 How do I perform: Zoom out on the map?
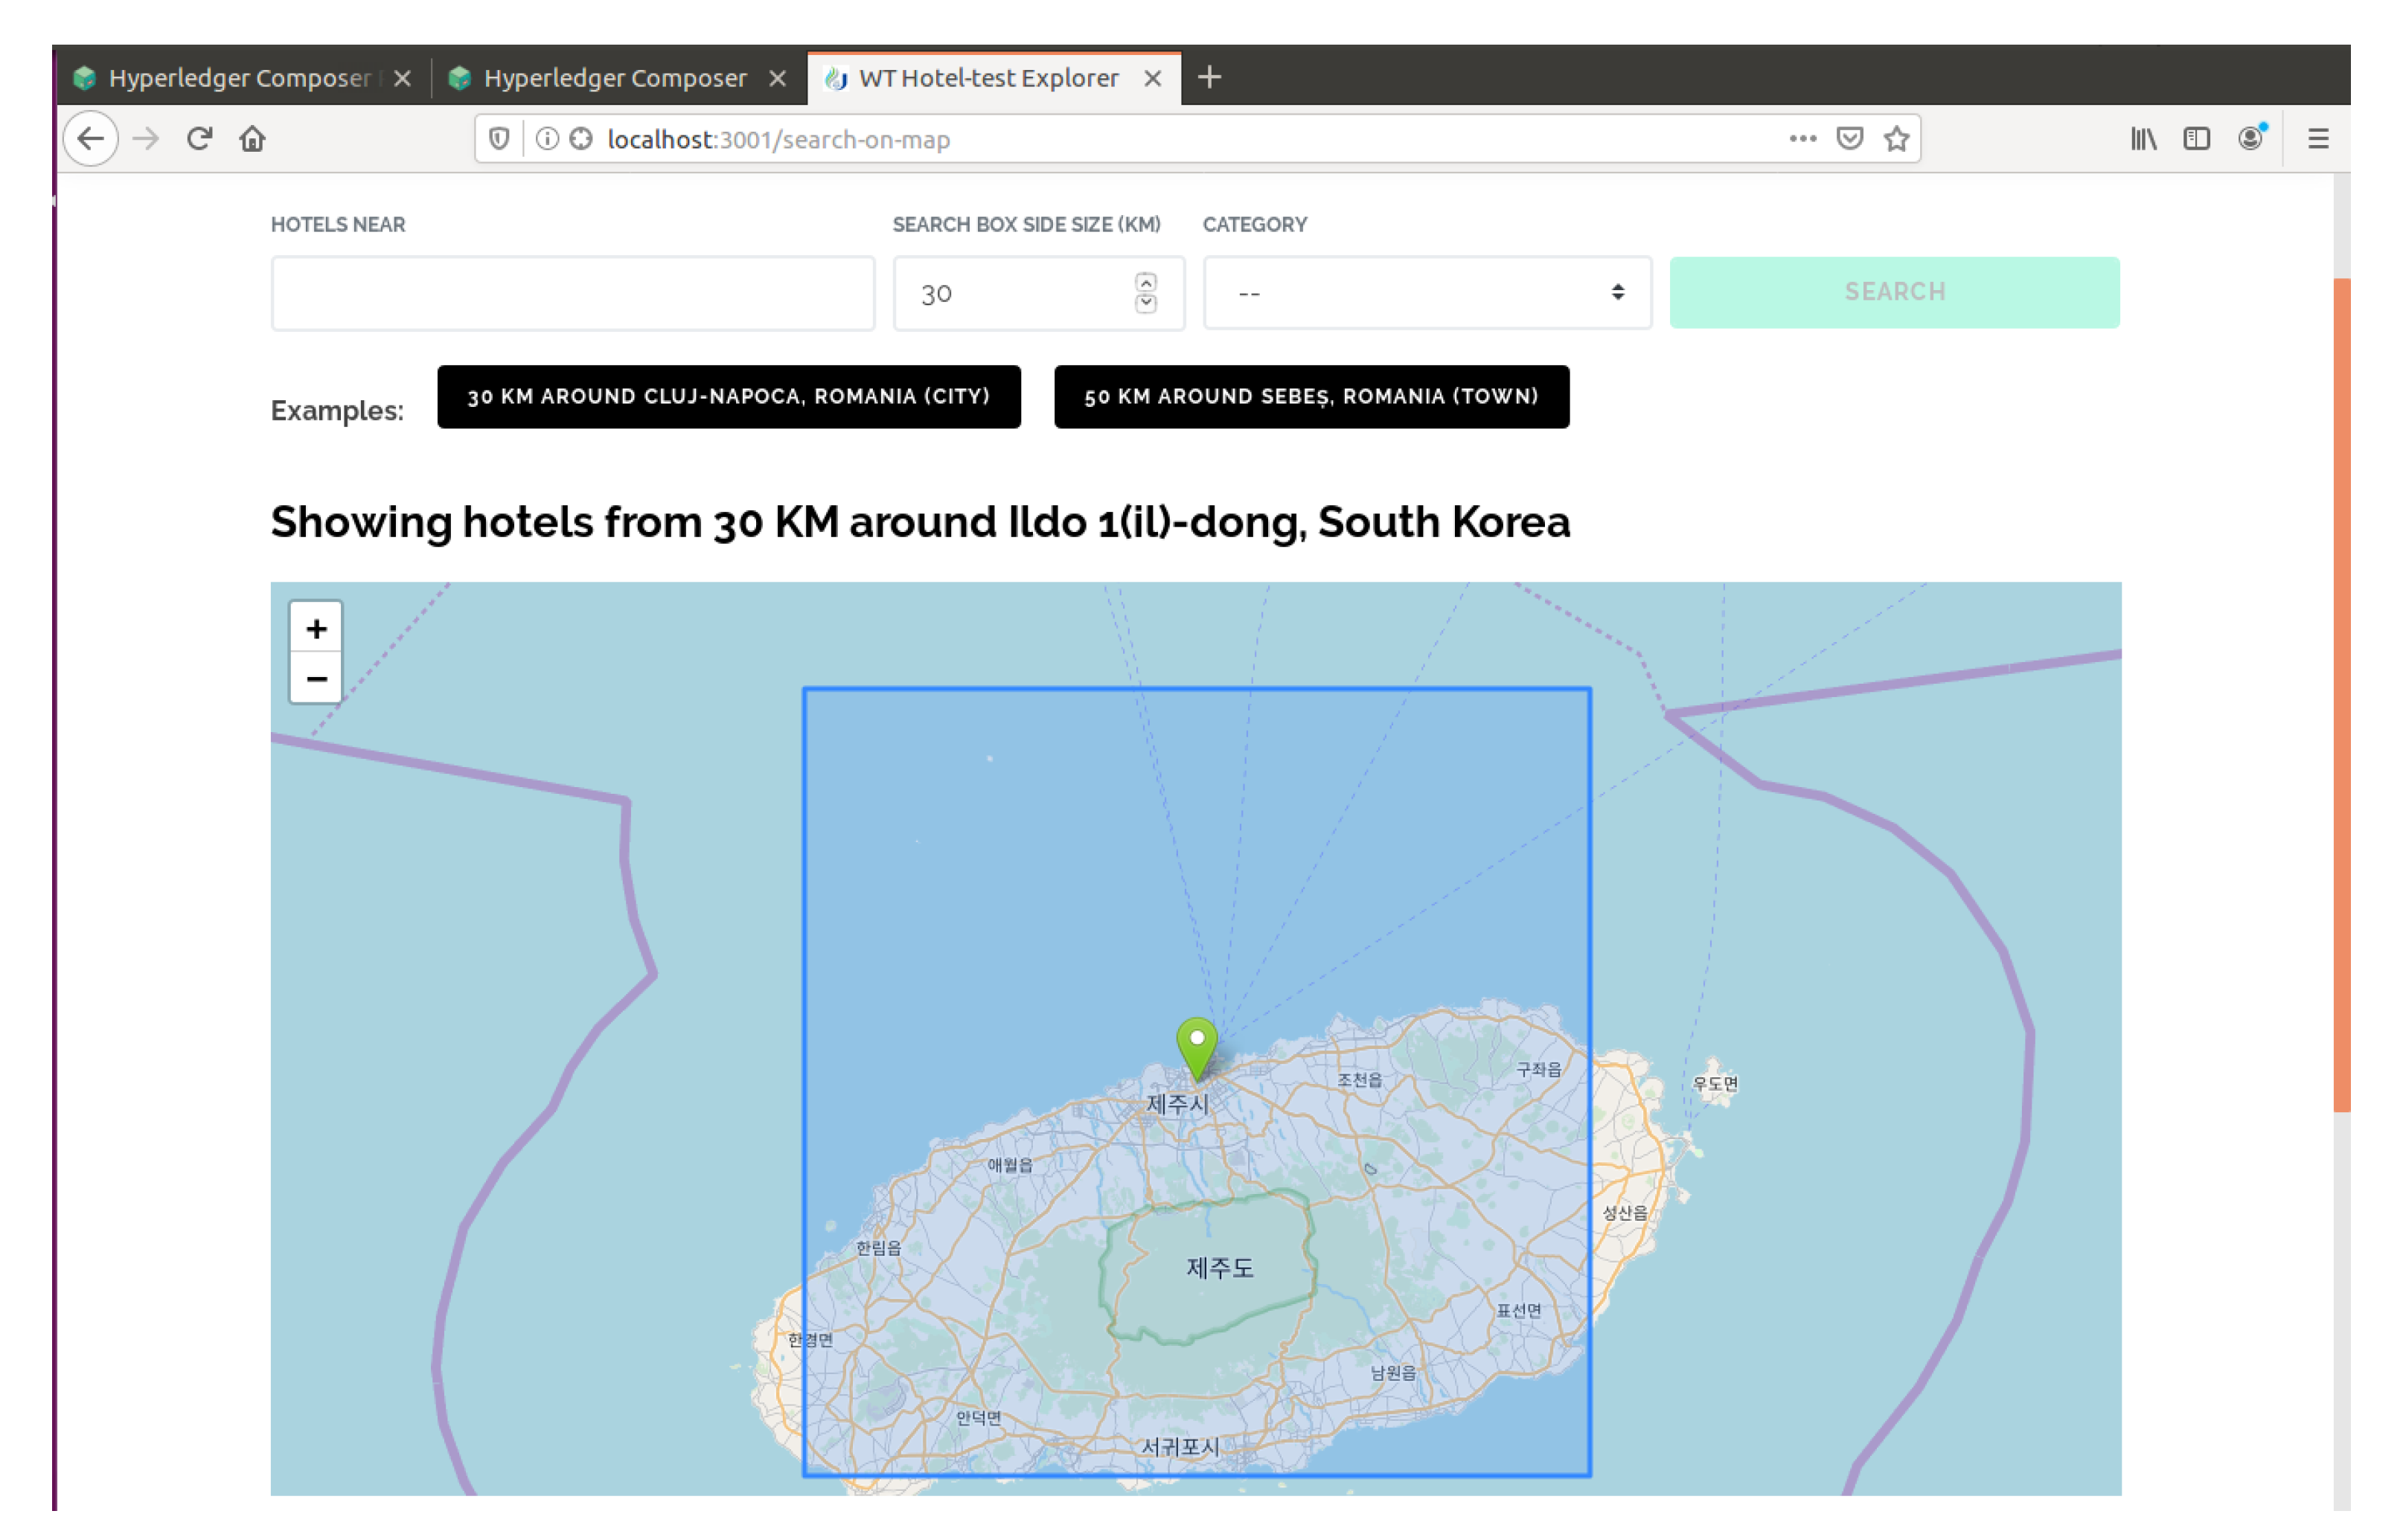point(316,679)
